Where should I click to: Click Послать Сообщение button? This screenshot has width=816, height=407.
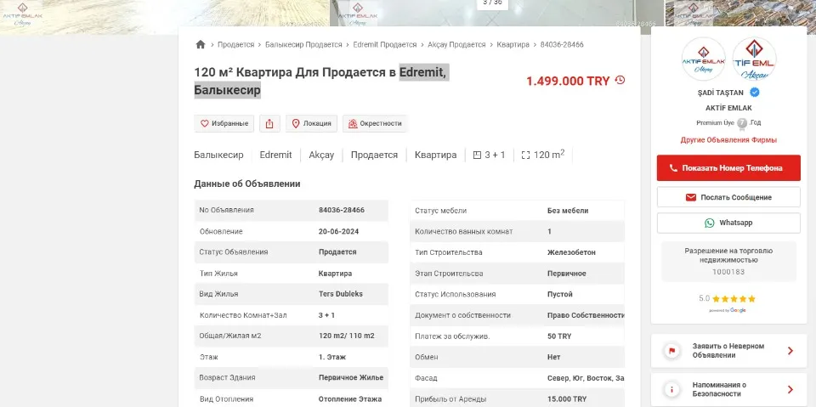pos(728,197)
